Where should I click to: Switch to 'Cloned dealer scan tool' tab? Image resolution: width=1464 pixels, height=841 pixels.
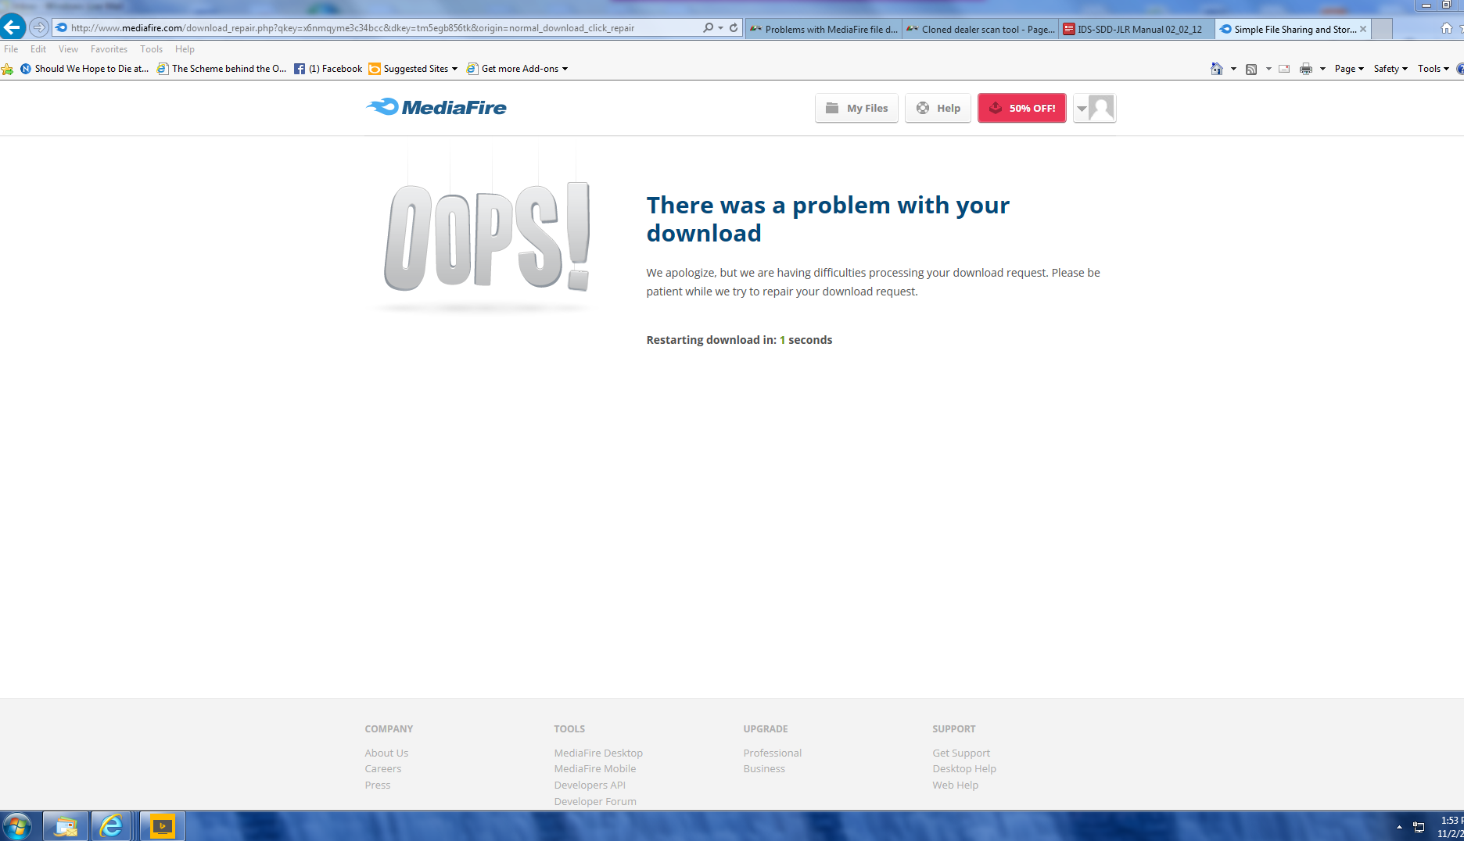click(x=981, y=29)
